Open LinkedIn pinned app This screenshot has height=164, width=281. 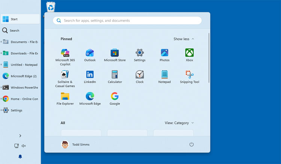coord(90,77)
